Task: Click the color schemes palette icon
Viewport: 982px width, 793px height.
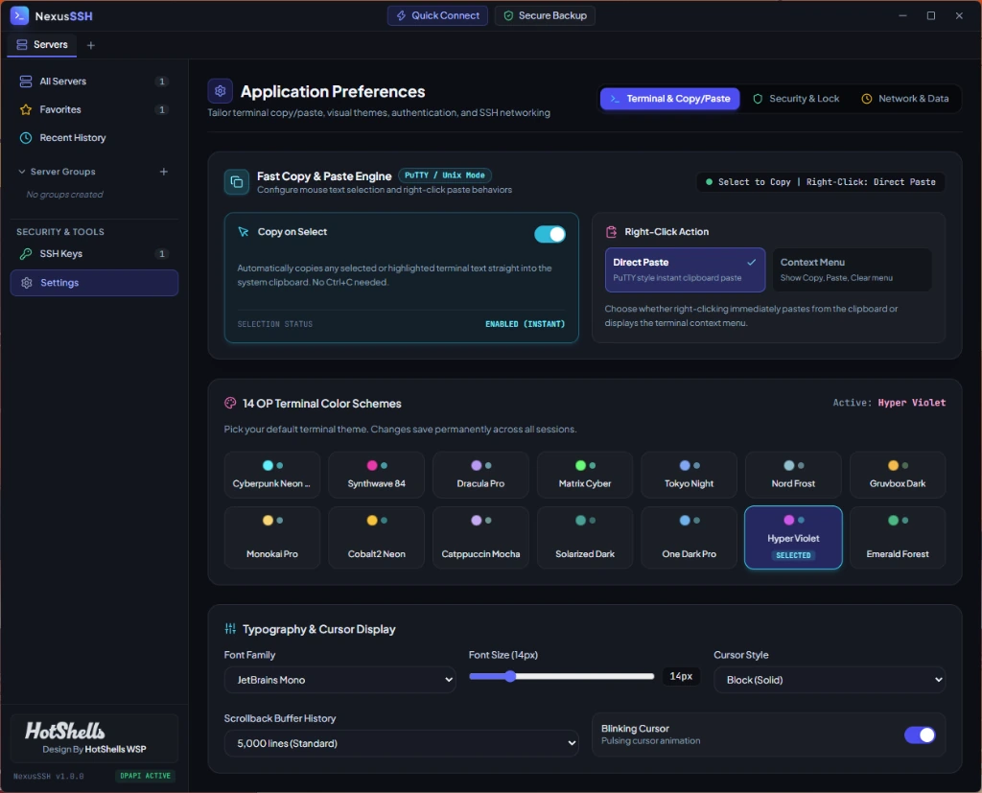Action: click(230, 404)
